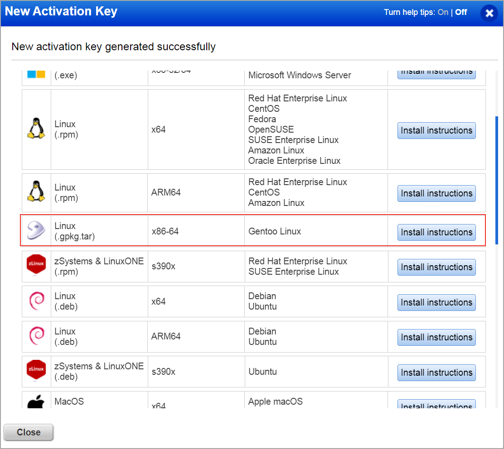Screen dimensions: 504x449
Task: Click the vertical scrollbar thumb of installer list
Action: 497,180
